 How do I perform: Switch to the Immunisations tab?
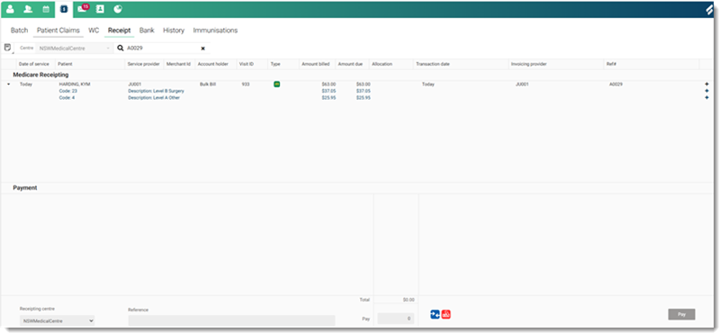click(215, 31)
